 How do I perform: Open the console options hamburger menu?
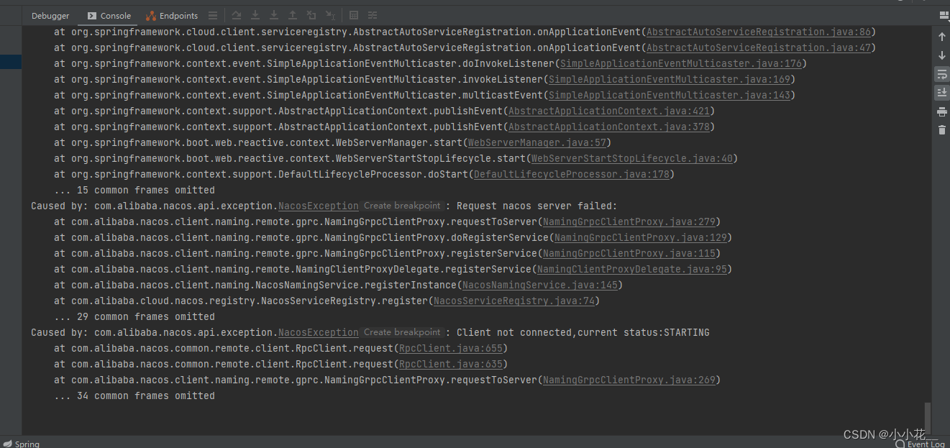tap(213, 14)
